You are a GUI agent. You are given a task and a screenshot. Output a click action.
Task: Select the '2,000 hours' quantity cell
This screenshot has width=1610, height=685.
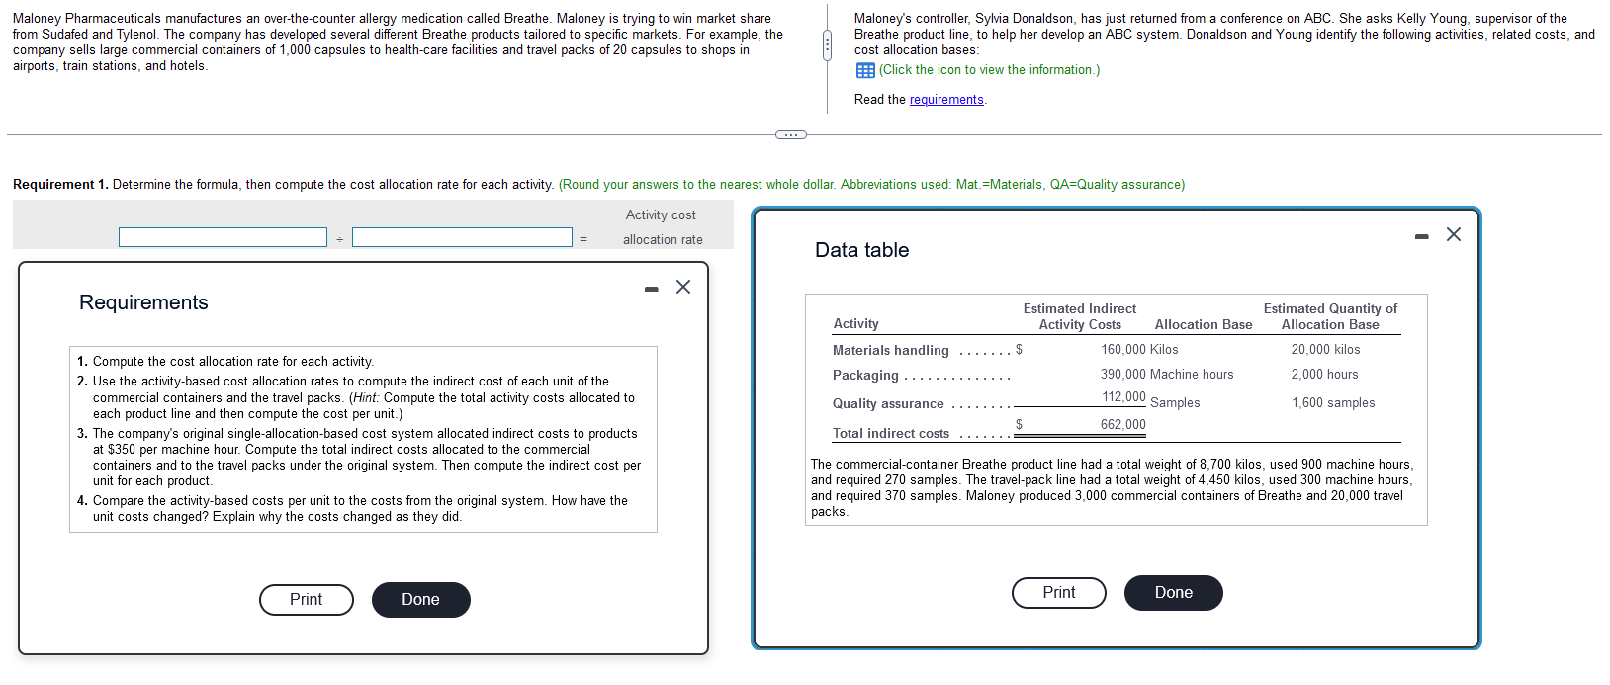coord(1324,375)
